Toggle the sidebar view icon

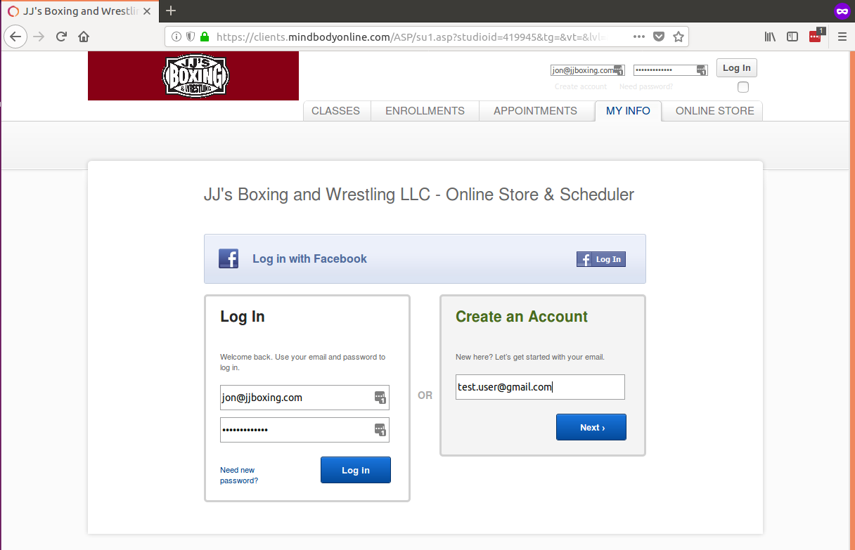tap(792, 37)
